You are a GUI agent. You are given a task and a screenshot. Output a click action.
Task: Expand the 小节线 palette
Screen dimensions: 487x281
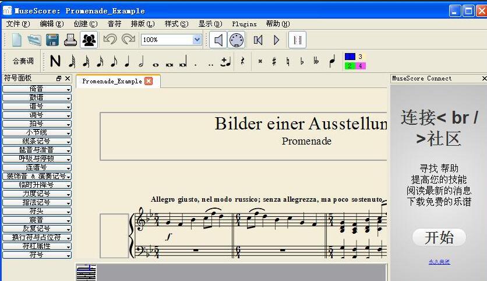pos(37,132)
